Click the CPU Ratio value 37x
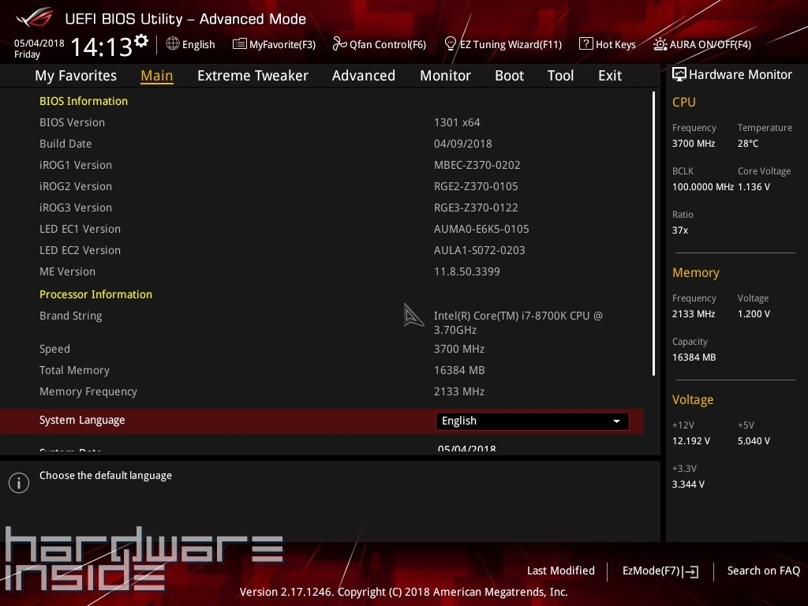The width and height of the screenshot is (808, 606). pos(680,230)
